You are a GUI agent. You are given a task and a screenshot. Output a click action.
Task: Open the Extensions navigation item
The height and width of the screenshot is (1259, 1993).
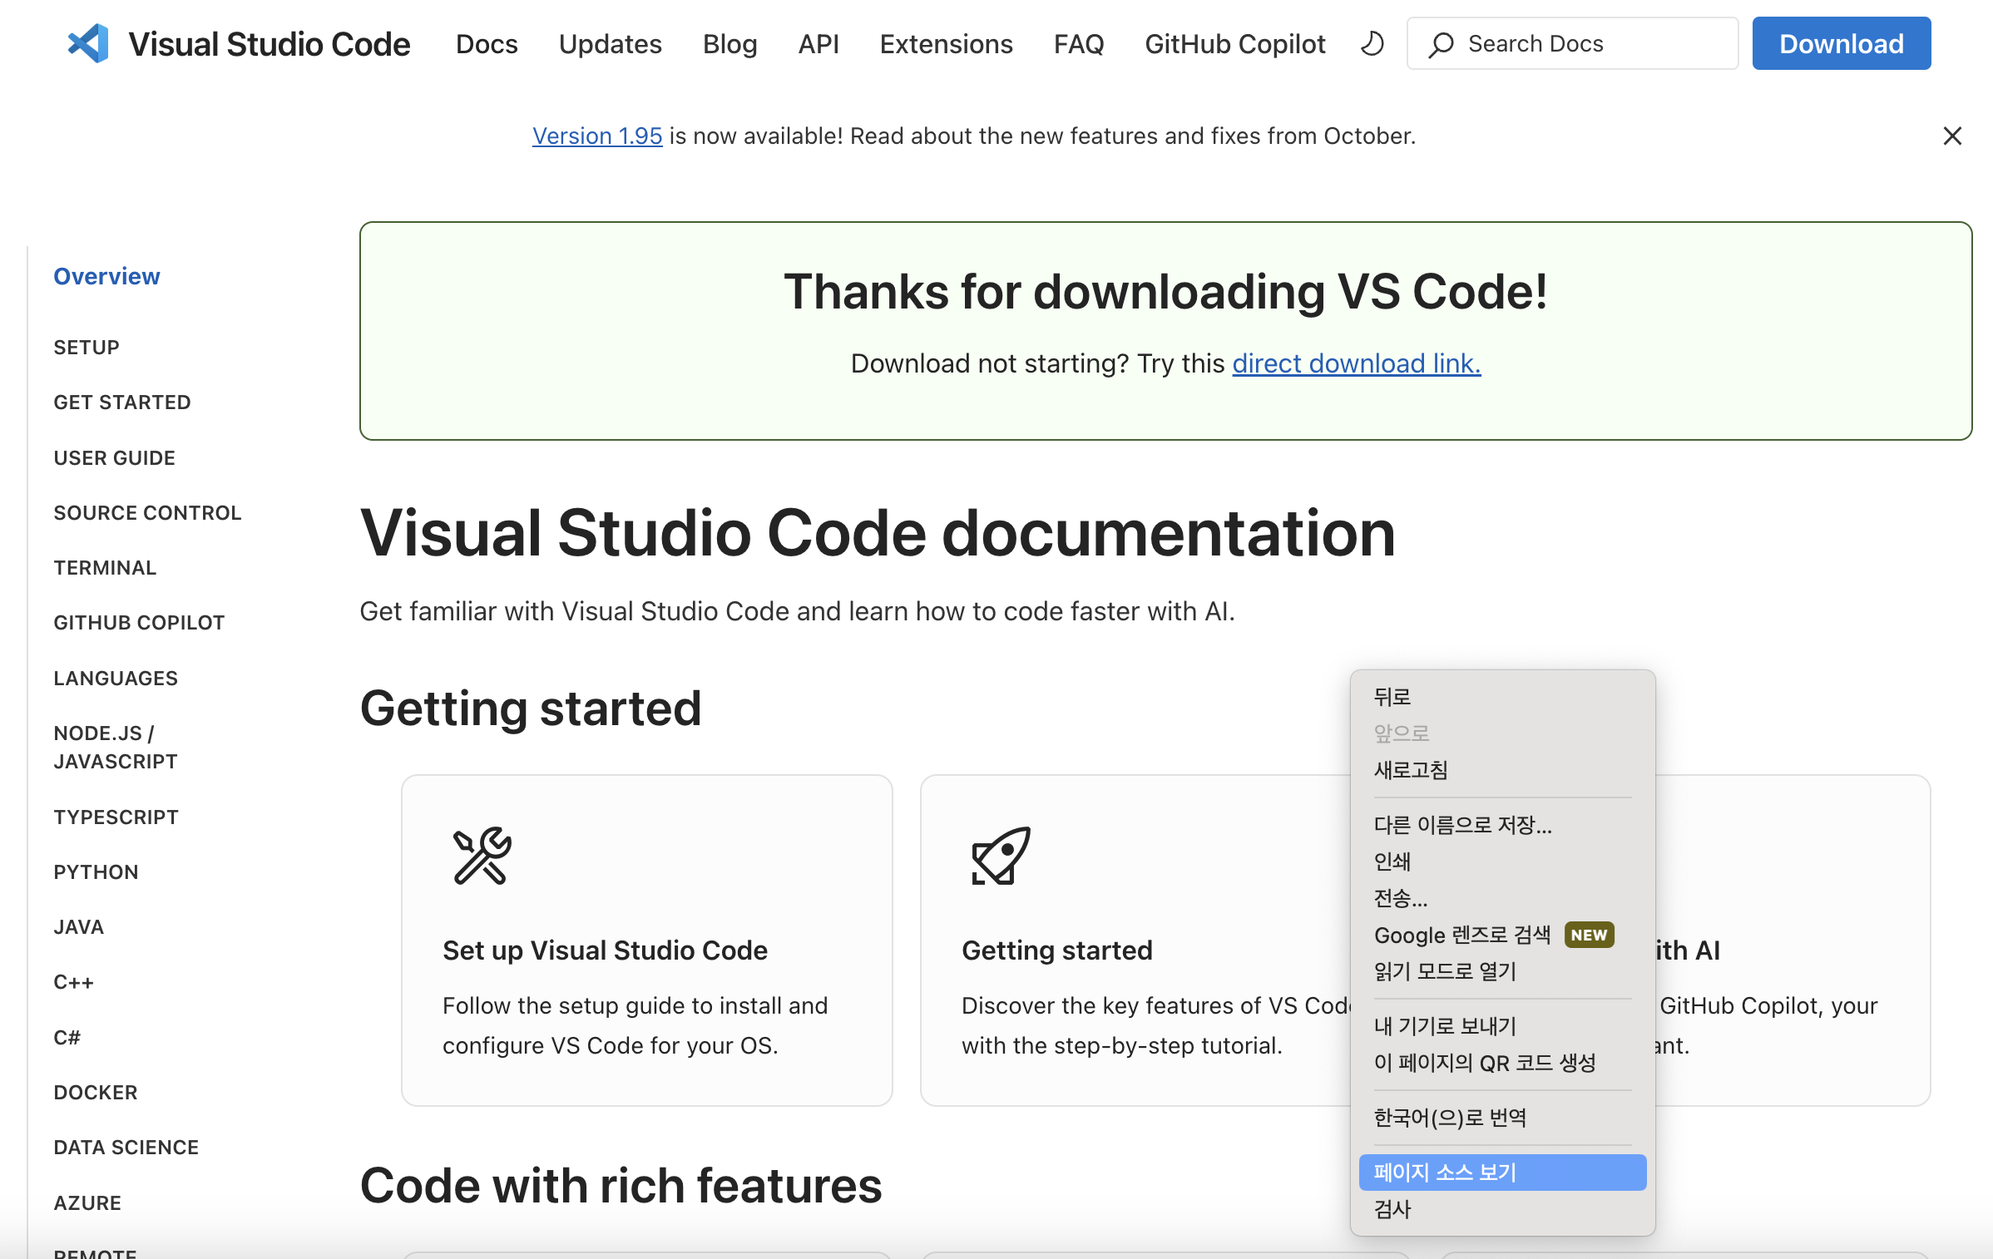(x=946, y=43)
